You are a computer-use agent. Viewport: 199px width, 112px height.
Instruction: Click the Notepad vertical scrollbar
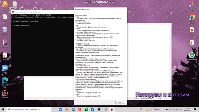(x=170, y=63)
